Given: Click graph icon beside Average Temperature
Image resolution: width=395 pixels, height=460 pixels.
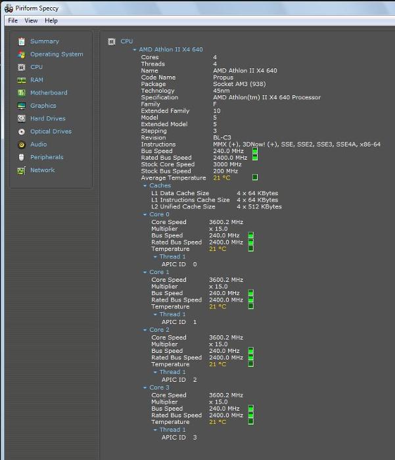Looking at the screenshot, I should 255,177.
